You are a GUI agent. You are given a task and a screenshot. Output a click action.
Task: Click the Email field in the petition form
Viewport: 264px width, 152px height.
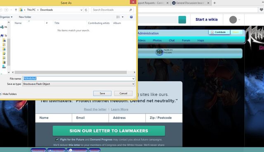[x=90, y=118]
